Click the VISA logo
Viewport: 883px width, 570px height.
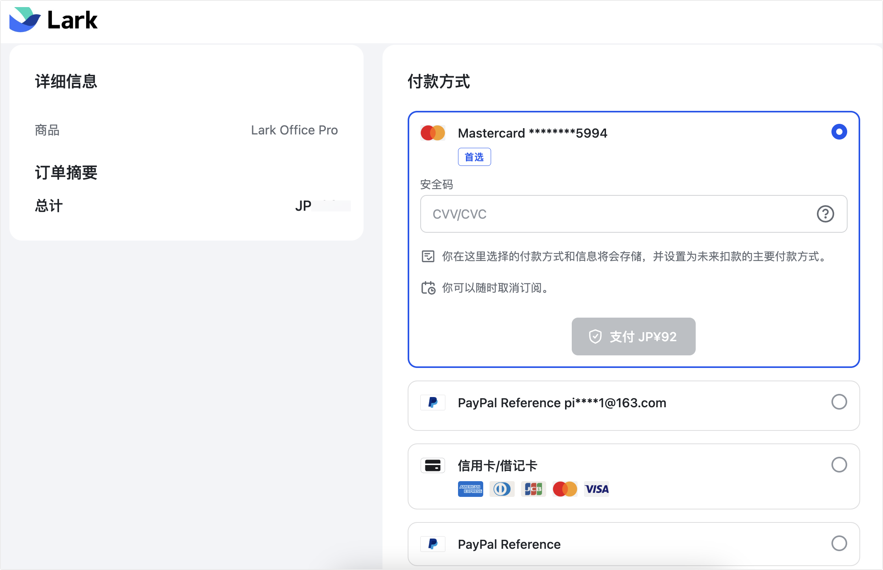[597, 489]
